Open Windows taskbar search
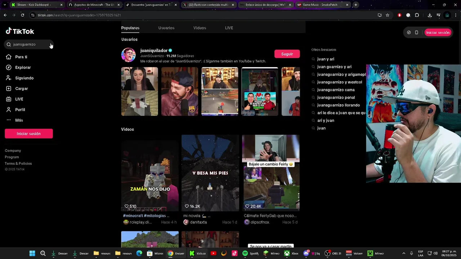This screenshot has height=259, width=461. 43,253
